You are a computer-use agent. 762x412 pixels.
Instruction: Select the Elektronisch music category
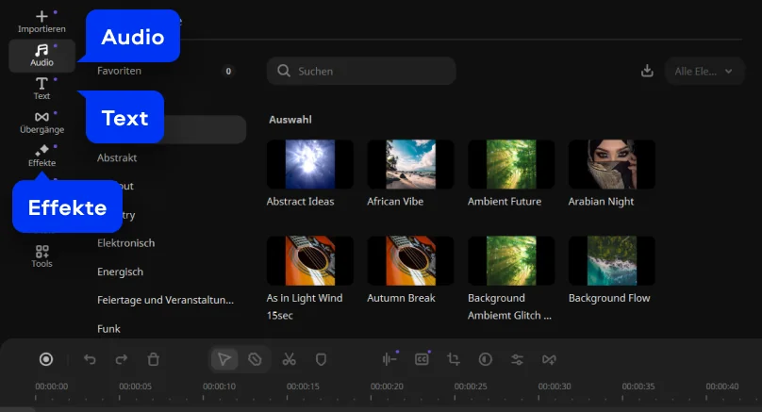[x=125, y=243]
